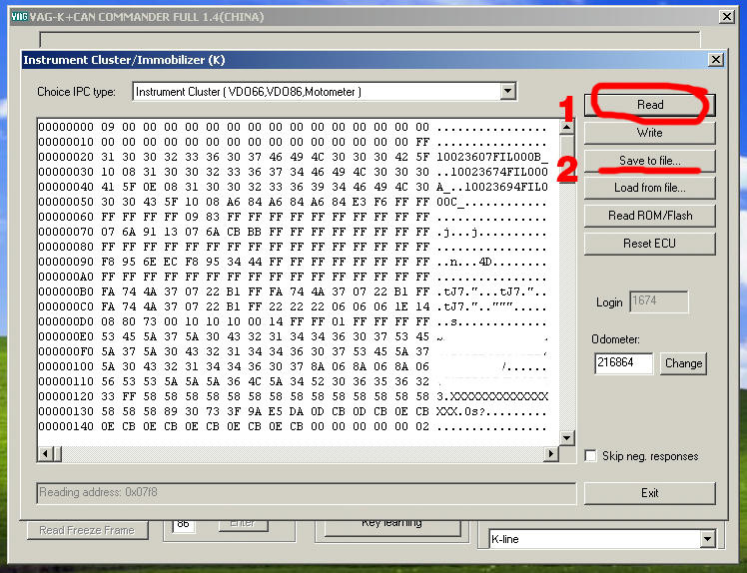The width and height of the screenshot is (747, 573).
Task: Save dump with Save to file button
Action: (650, 161)
